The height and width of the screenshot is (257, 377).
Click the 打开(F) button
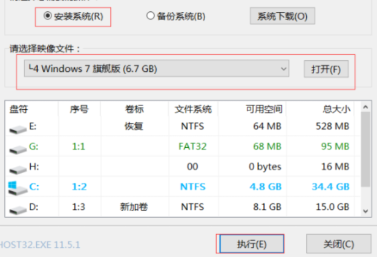tap(326, 69)
